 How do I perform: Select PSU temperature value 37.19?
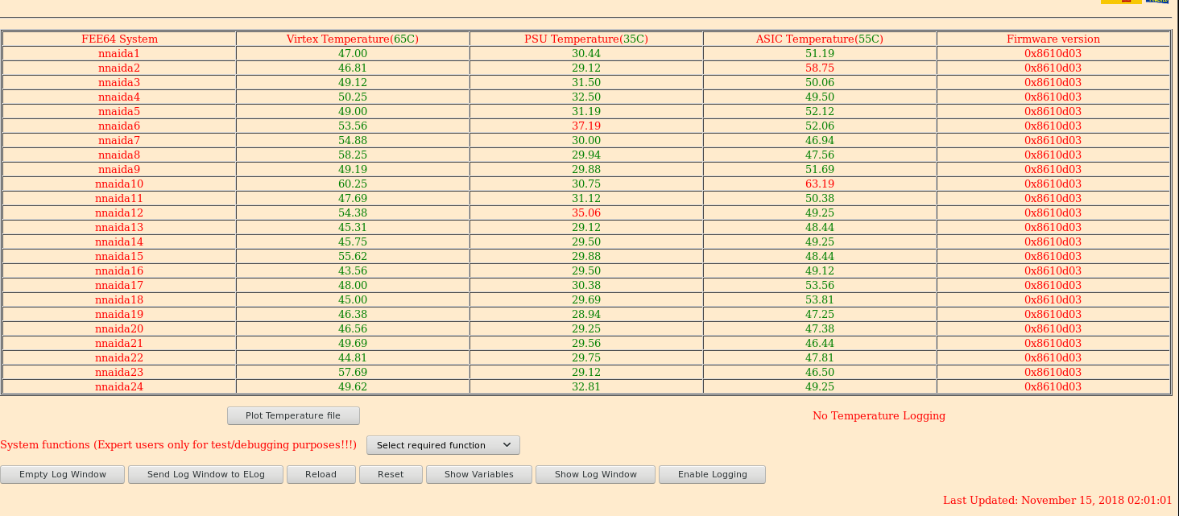[x=586, y=126]
